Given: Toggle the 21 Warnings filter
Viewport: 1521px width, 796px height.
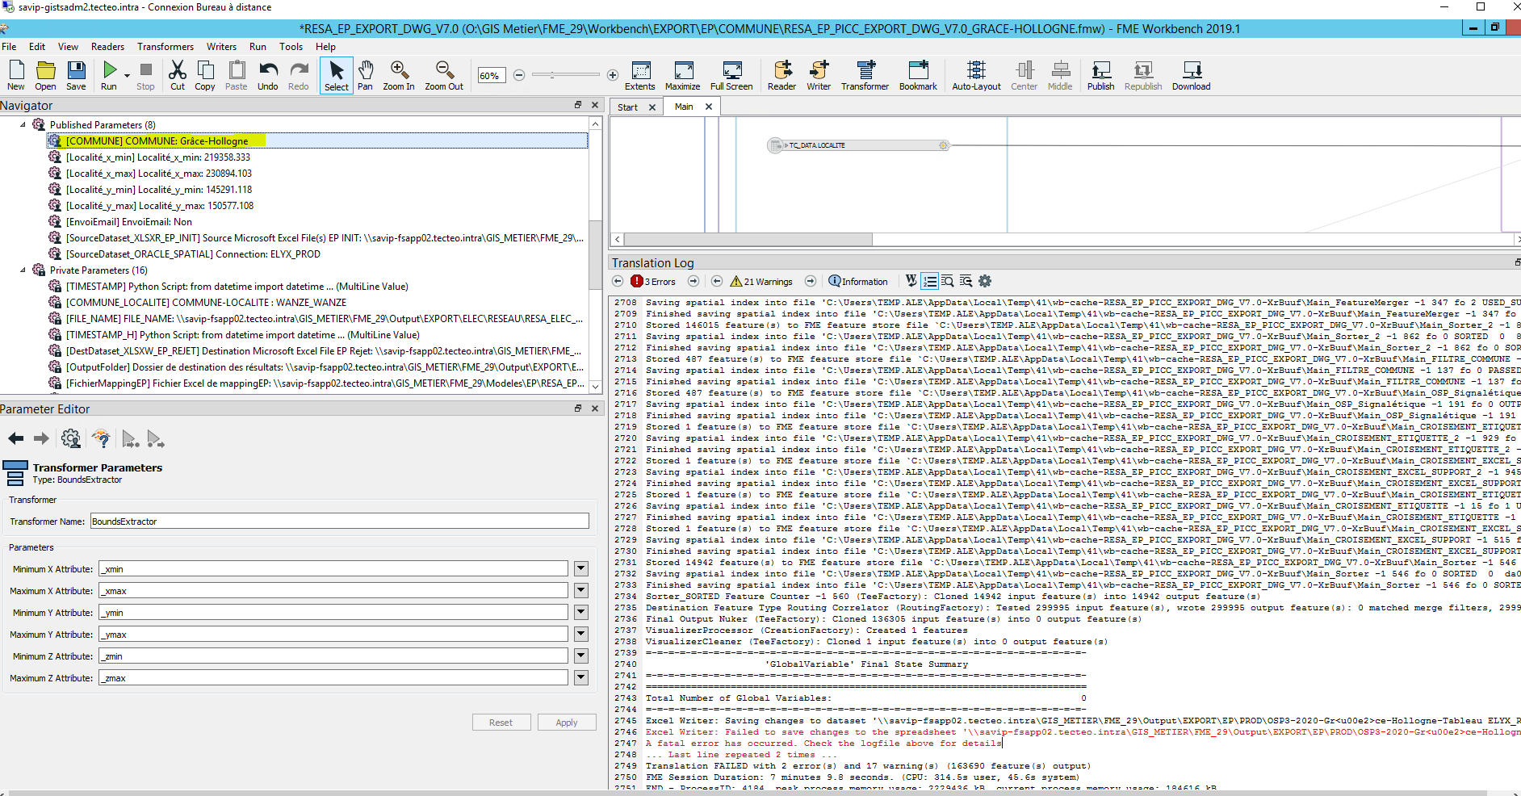Looking at the screenshot, I should pos(761,281).
